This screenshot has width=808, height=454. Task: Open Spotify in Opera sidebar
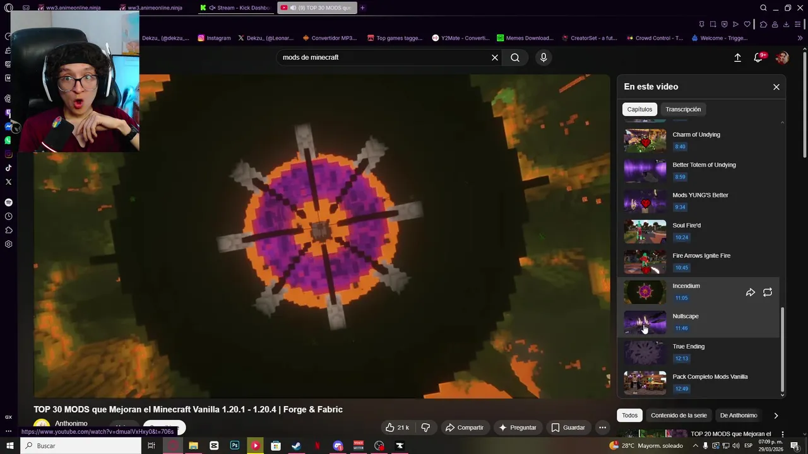8,202
